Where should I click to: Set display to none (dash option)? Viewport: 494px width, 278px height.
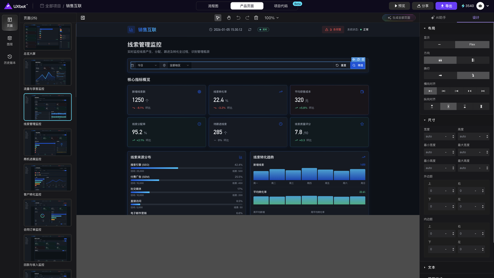[439, 44]
